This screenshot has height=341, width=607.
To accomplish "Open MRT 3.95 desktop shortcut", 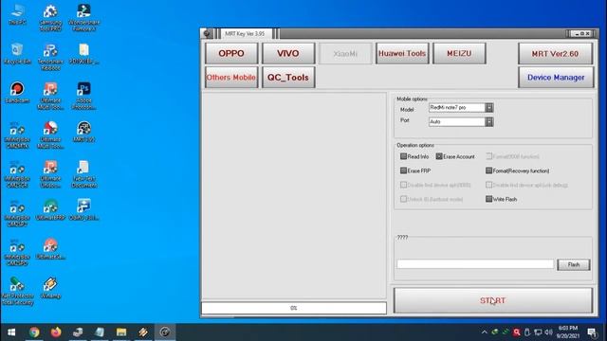I will [x=83, y=132].
